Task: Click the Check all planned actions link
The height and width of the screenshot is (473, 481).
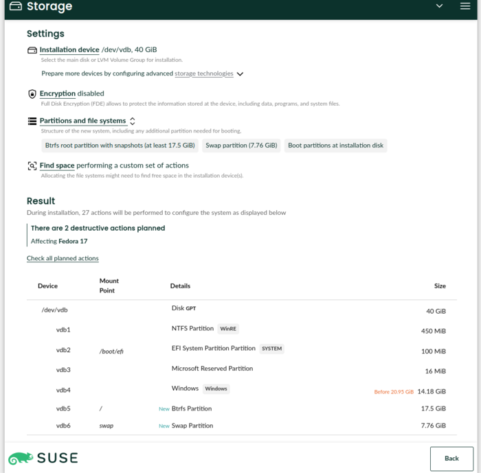Action: [63, 258]
